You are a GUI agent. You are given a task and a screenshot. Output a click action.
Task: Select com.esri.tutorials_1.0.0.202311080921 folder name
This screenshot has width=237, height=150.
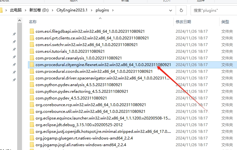[x=70, y=51]
